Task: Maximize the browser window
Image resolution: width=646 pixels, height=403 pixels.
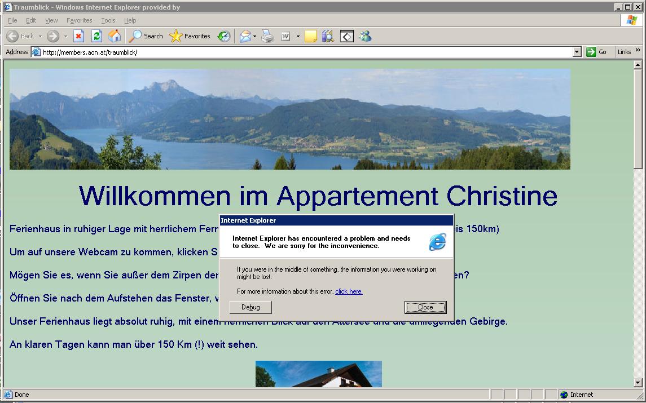Action: pos(627,7)
